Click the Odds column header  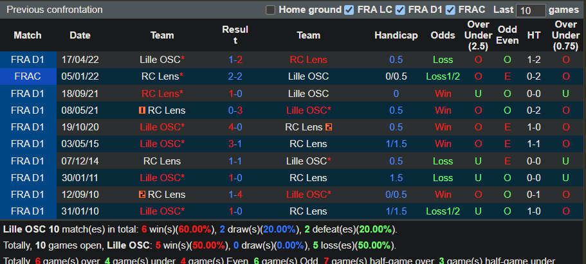443,35
